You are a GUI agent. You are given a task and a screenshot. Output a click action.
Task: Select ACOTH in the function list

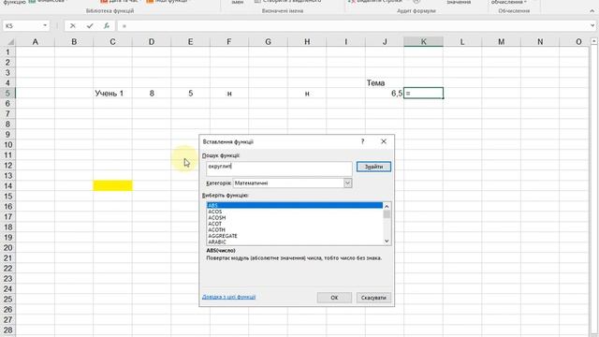pyautogui.click(x=294, y=230)
